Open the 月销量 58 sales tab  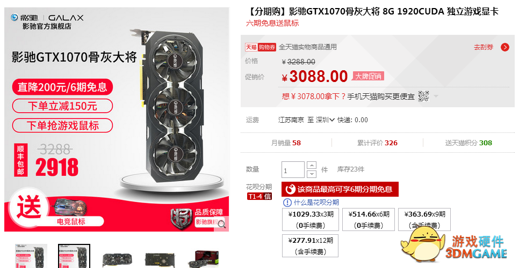click(286, 143)
